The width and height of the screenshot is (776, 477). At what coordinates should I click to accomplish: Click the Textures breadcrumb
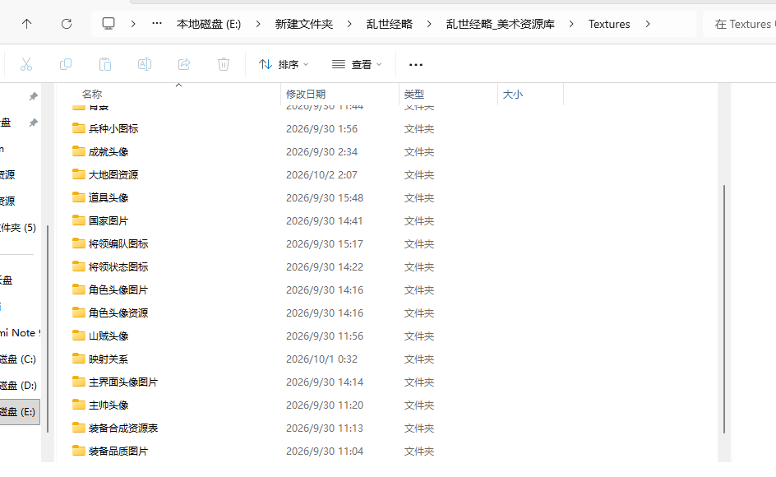coord(609,24)
